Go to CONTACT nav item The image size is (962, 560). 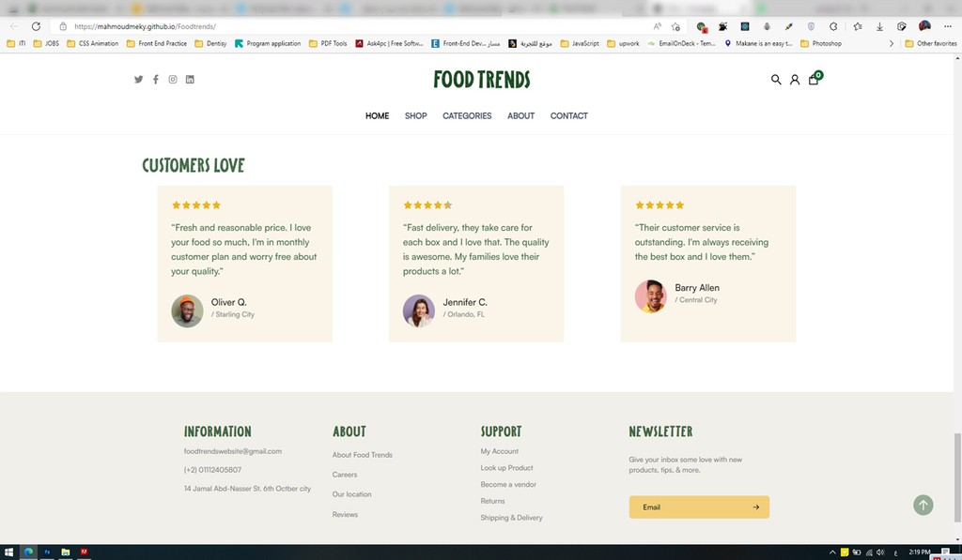click(x=568, y=115)
